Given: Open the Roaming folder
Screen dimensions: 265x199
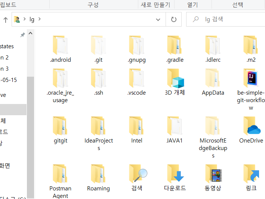Looking at the screenshot, I should point(99,178).
